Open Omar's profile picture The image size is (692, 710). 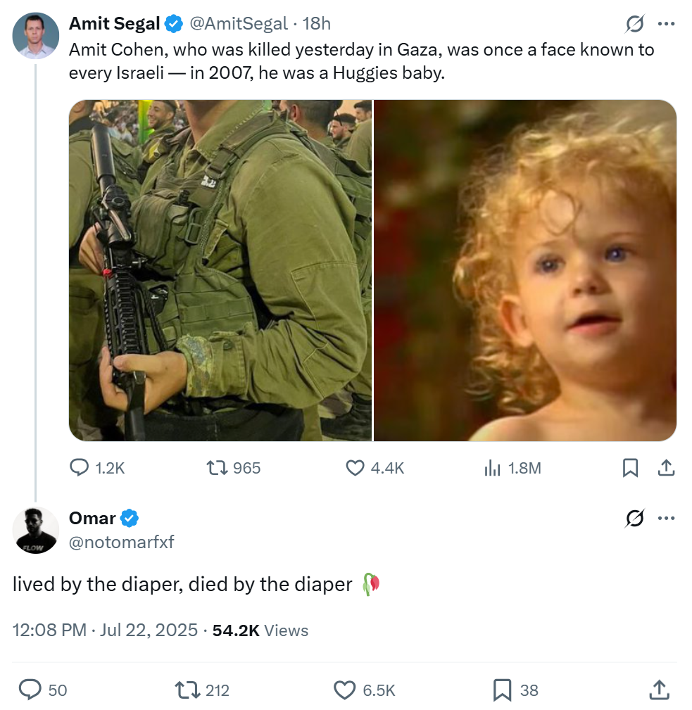click(36, 531)
